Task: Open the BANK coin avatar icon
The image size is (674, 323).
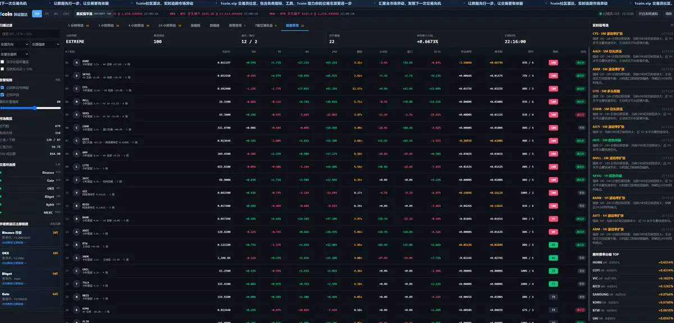Action: (76, 218)
